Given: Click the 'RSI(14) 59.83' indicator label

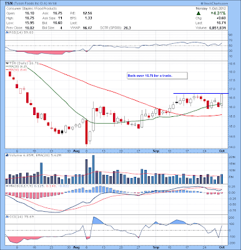Looking at the screenshot, I should 21,32.
